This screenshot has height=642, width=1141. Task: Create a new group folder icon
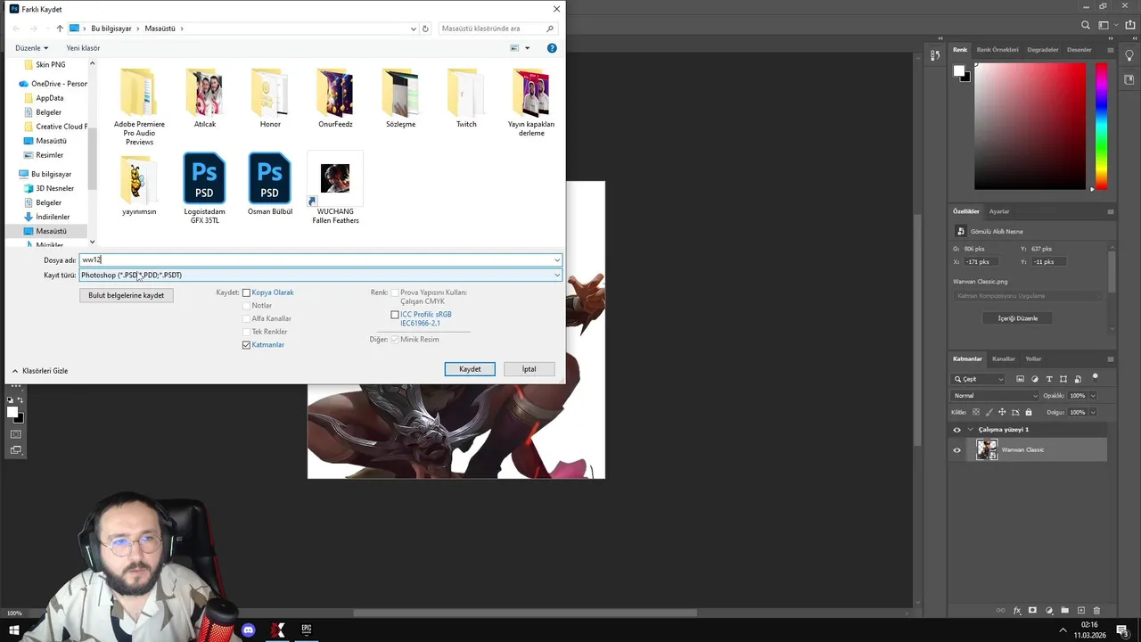(1064, 611)
